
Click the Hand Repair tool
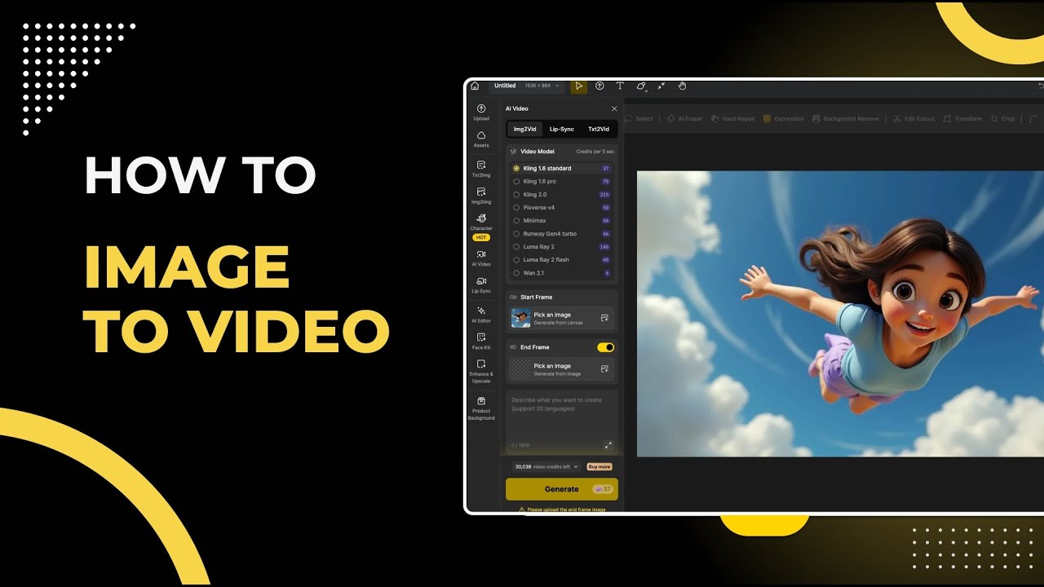732,119
